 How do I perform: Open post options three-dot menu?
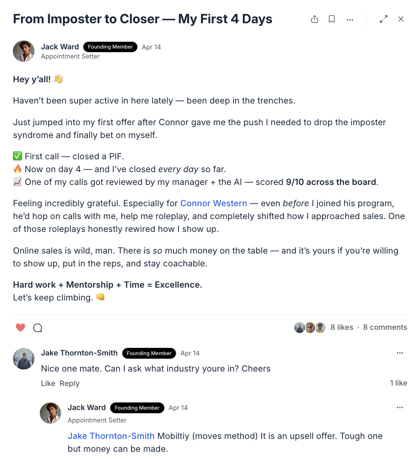(350, 20)
